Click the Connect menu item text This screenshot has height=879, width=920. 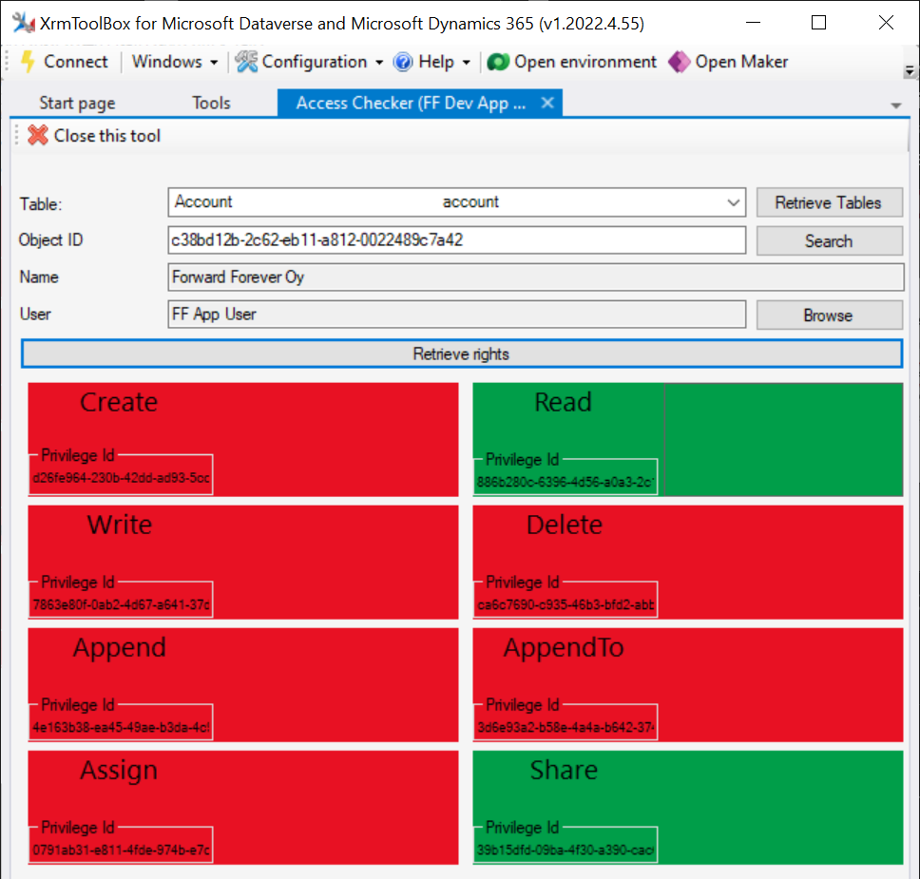click(76, 62)
